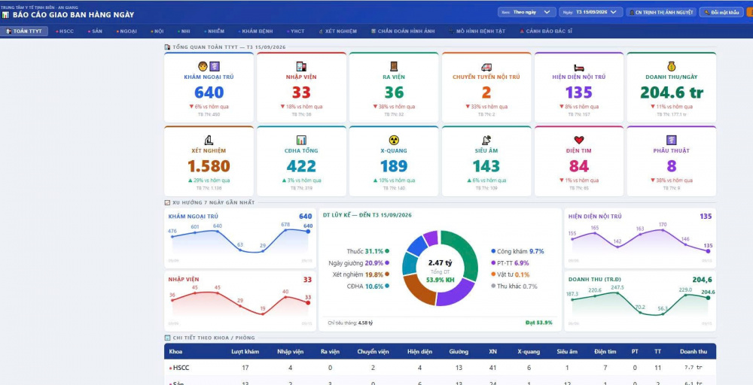753x385 pixels.
Task: Open the NỘI tab
Action: 157,31
